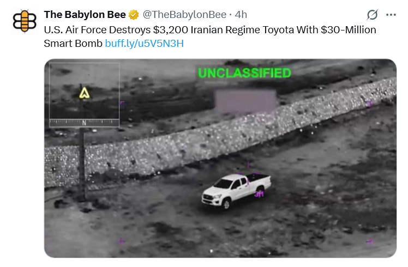Screen dimensions: 408x267
Task: Click the purple 3M marker near truck
Action: (259, 194)
